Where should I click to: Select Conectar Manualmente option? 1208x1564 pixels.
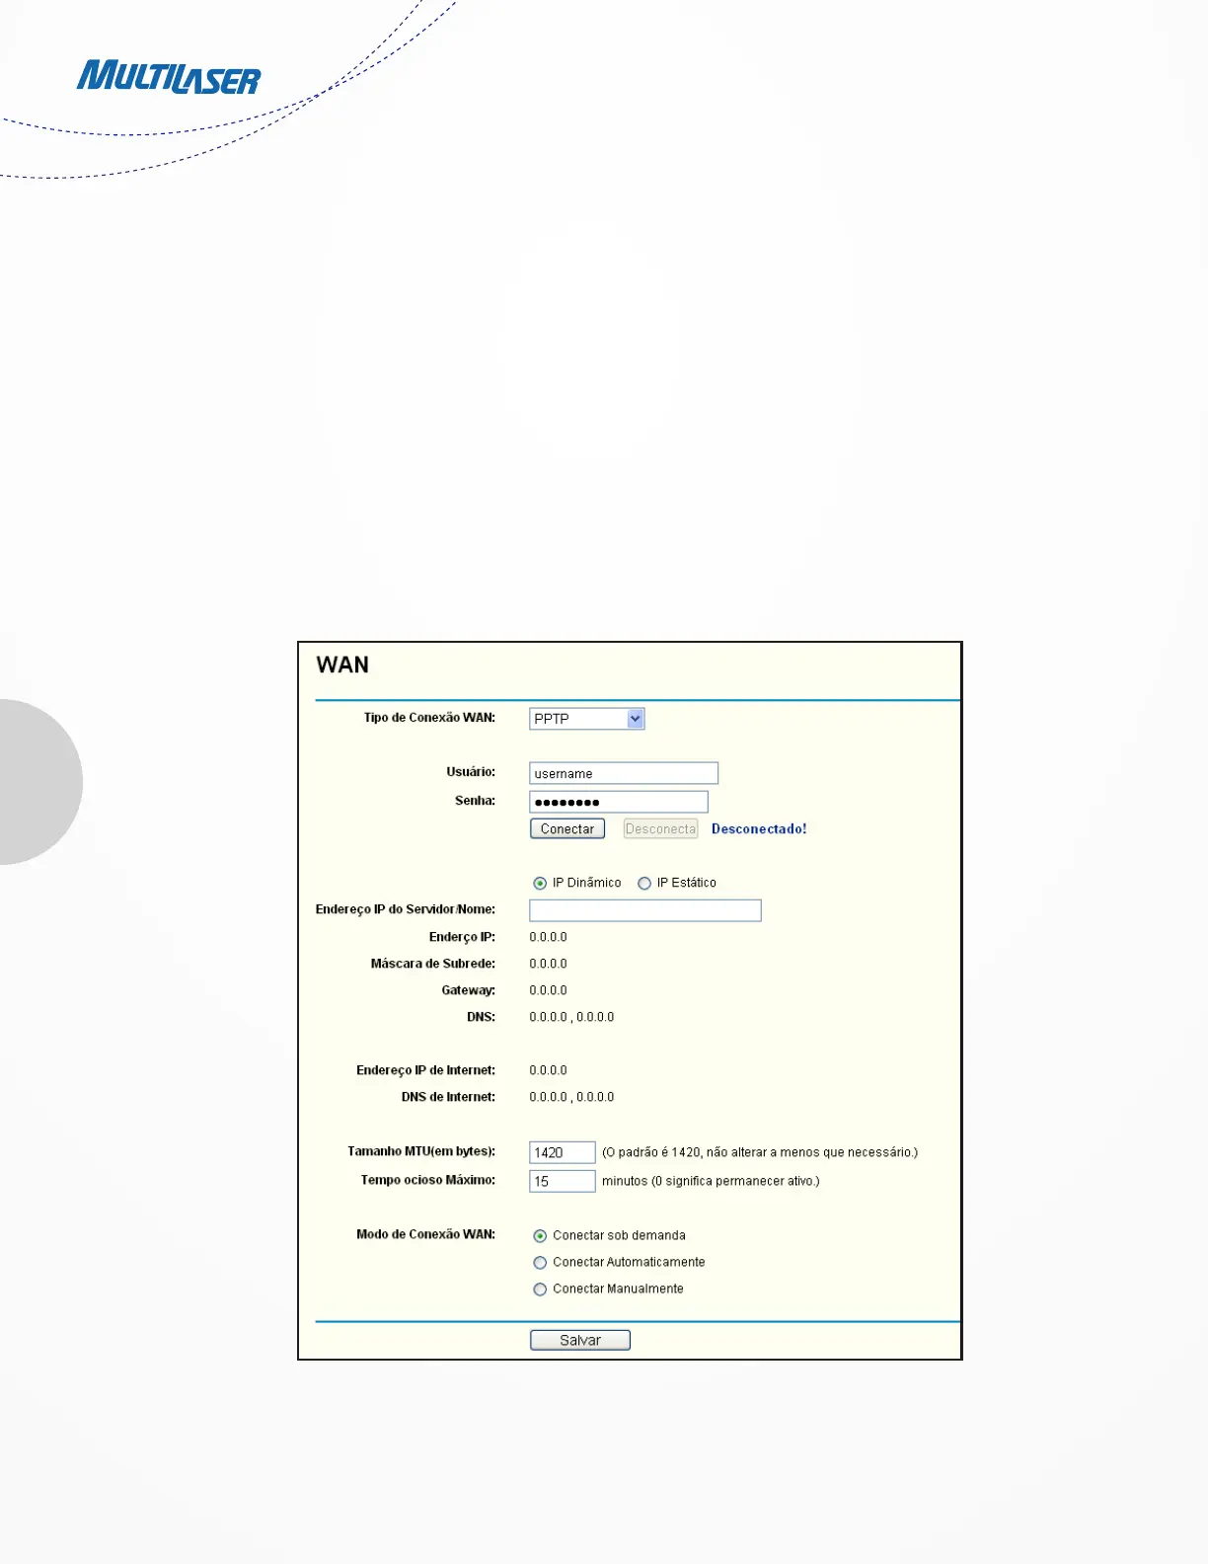click(x=540, y=1290)
